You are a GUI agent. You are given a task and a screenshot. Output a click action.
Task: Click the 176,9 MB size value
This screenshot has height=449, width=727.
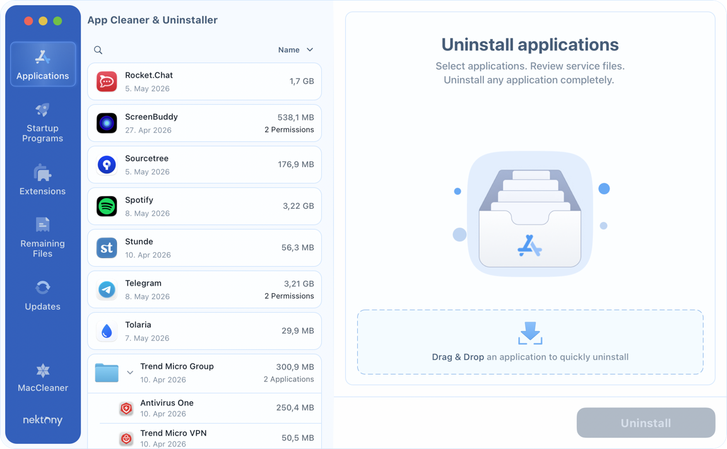pos(296,165)
